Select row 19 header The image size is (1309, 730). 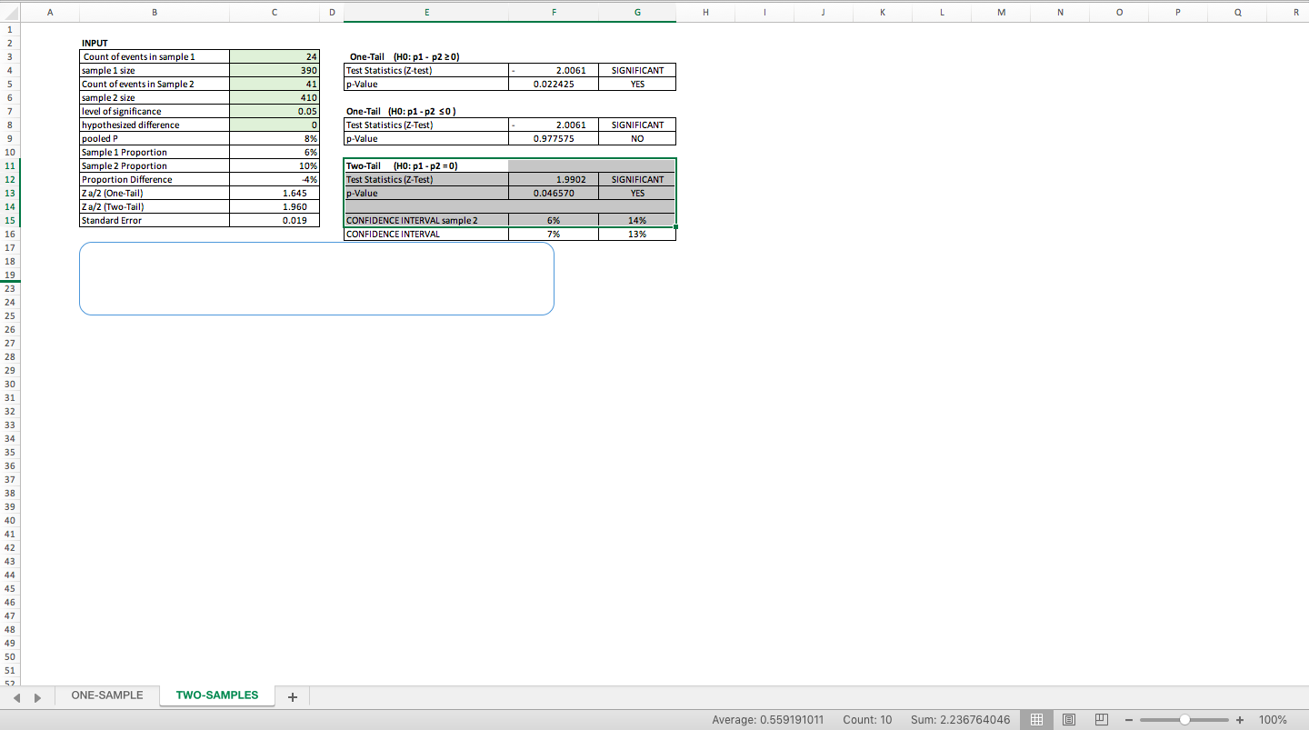coord(10,275)
